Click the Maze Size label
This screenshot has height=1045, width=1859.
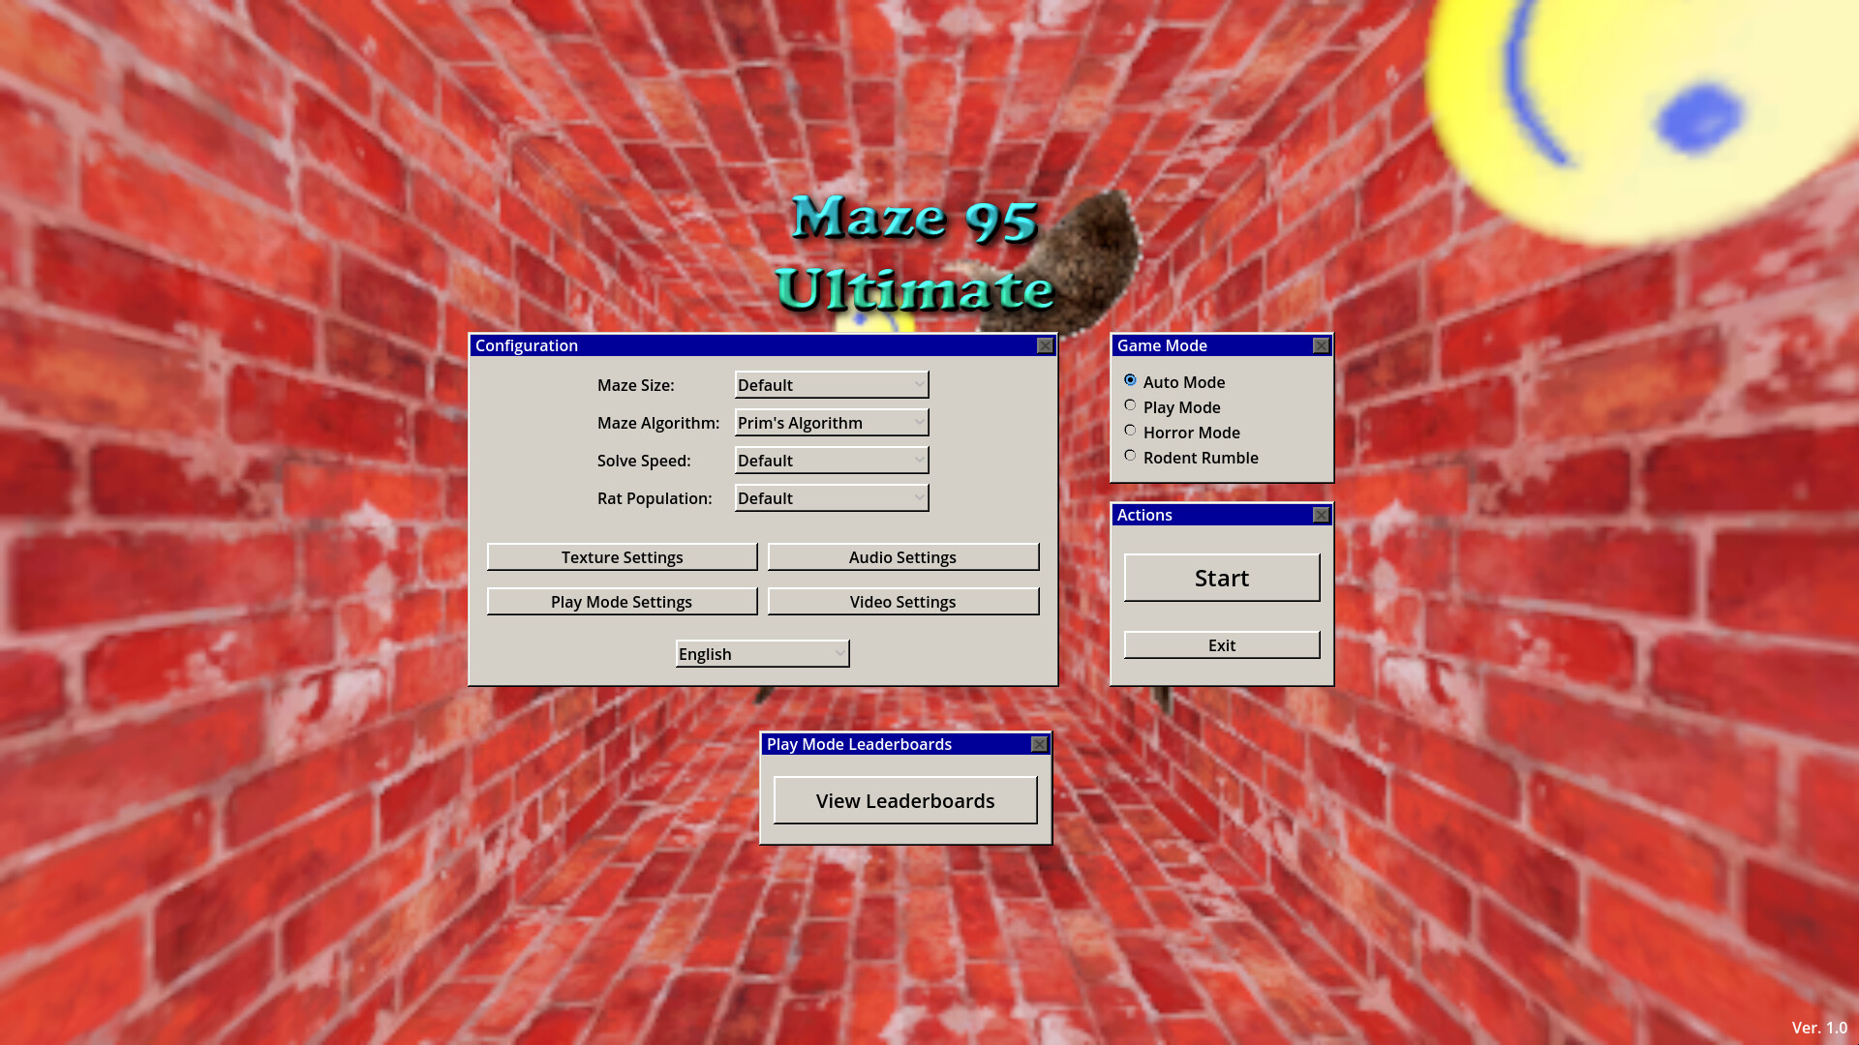635,385
